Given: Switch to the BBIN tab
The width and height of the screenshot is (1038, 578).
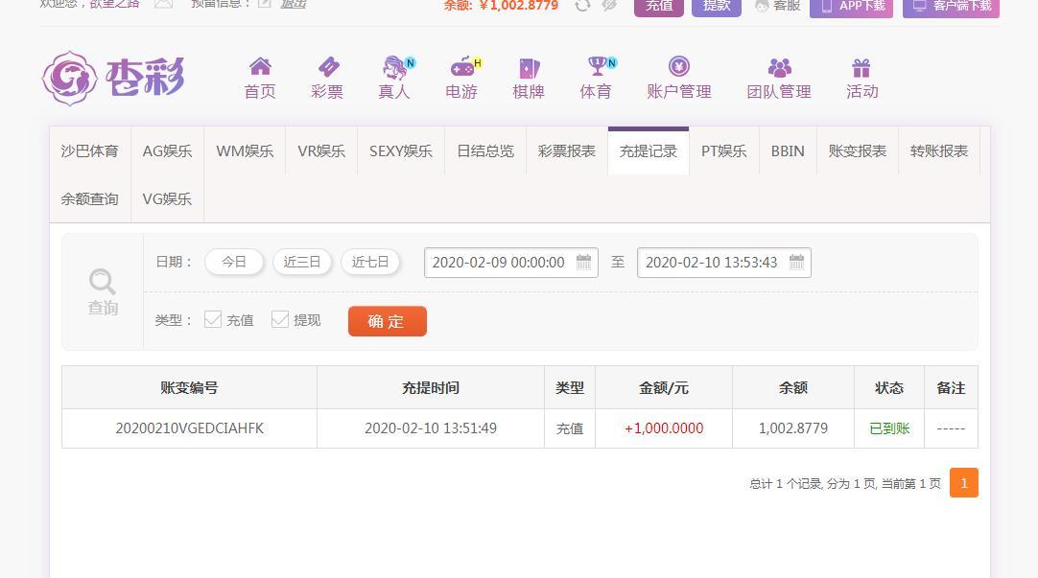Looking at the screenshot, I should point(788,150).
